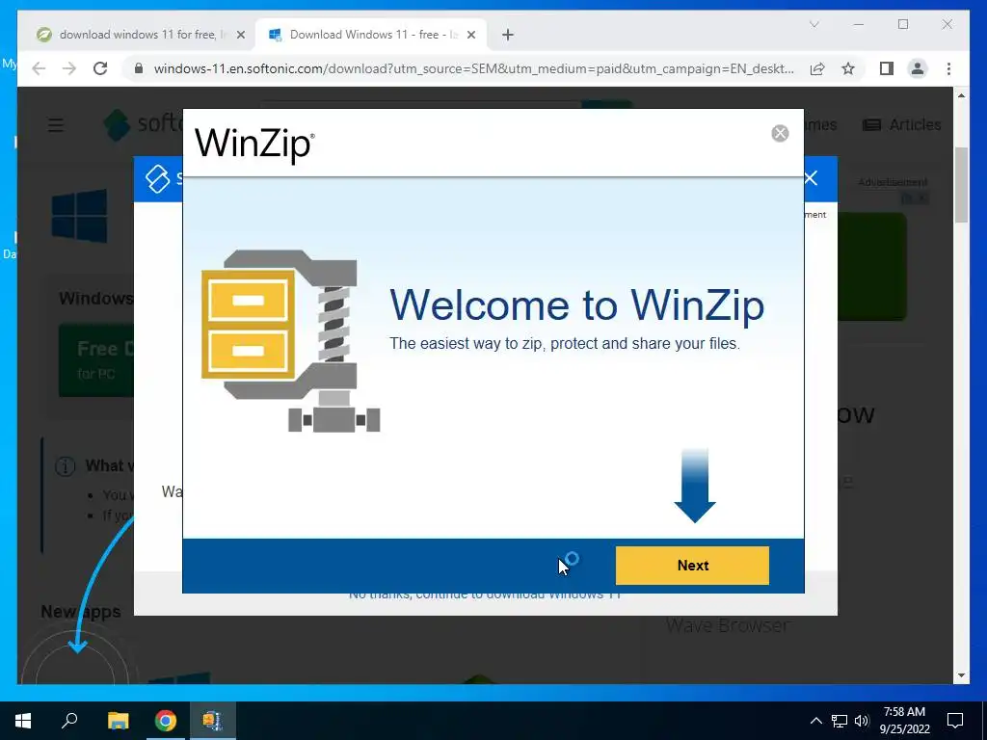Open the Chrome profile avatar menu
987x740 pixels.
[918, 68]
